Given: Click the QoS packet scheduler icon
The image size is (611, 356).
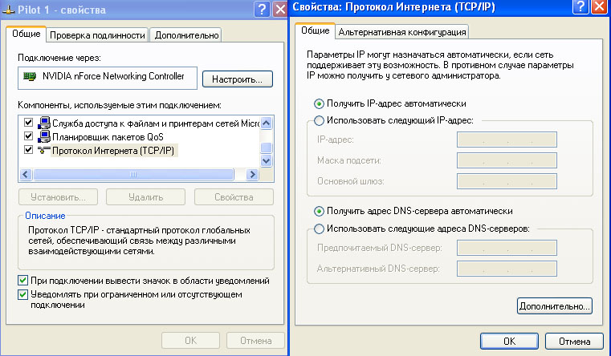Looking at the screenshot, I should click(44, 137).
